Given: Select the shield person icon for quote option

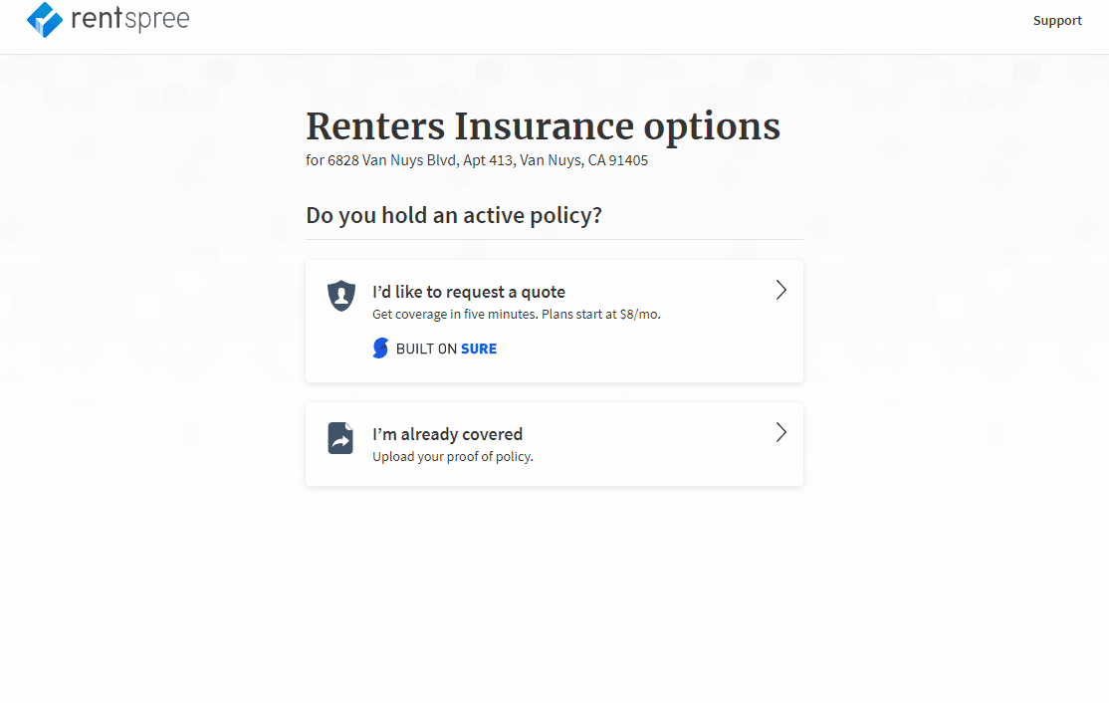Looking at the screenshot, I should (339, 296).
